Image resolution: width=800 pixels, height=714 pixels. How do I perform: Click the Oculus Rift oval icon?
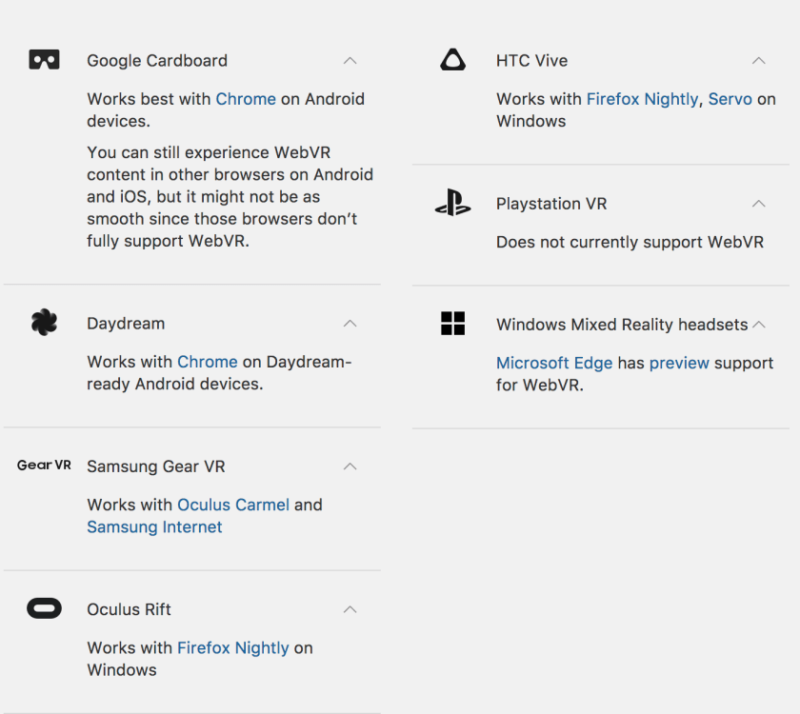(44, 609)
